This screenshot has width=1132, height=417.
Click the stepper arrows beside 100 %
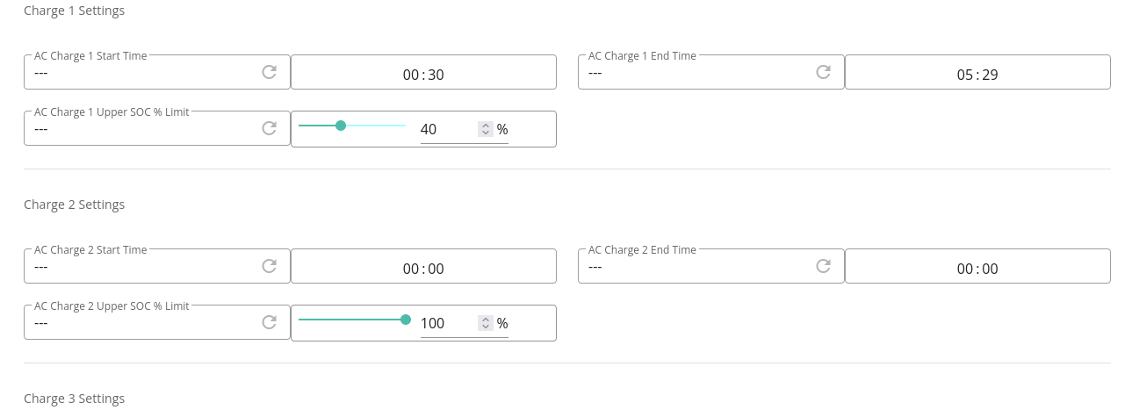point(486,323)
